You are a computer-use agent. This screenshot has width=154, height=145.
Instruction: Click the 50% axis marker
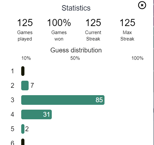coord(75,58)
